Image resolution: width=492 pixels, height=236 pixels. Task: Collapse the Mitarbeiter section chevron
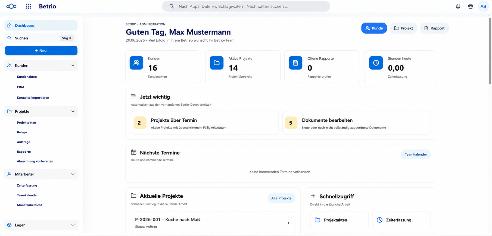click(x=73, y=174)
